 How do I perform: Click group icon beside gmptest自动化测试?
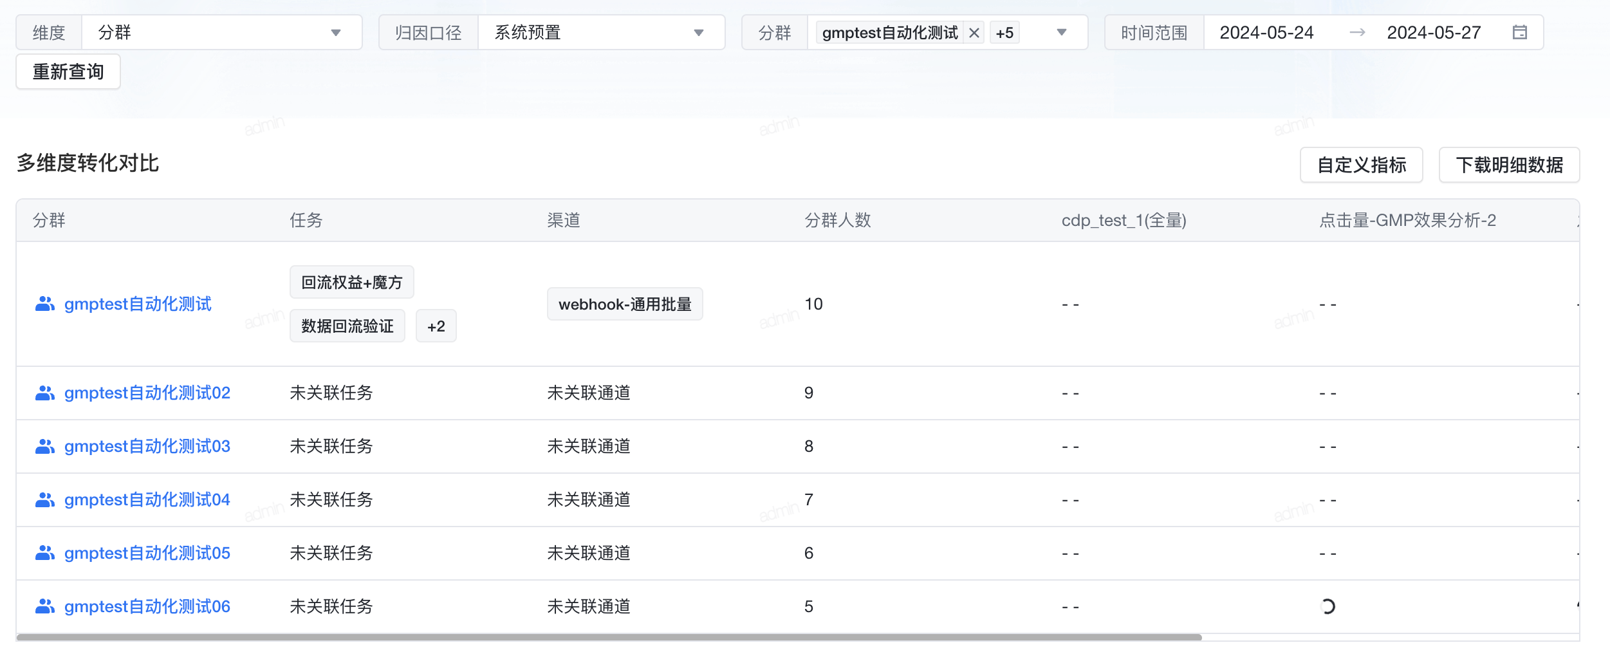pyautogui.click(x=45, y=304)
